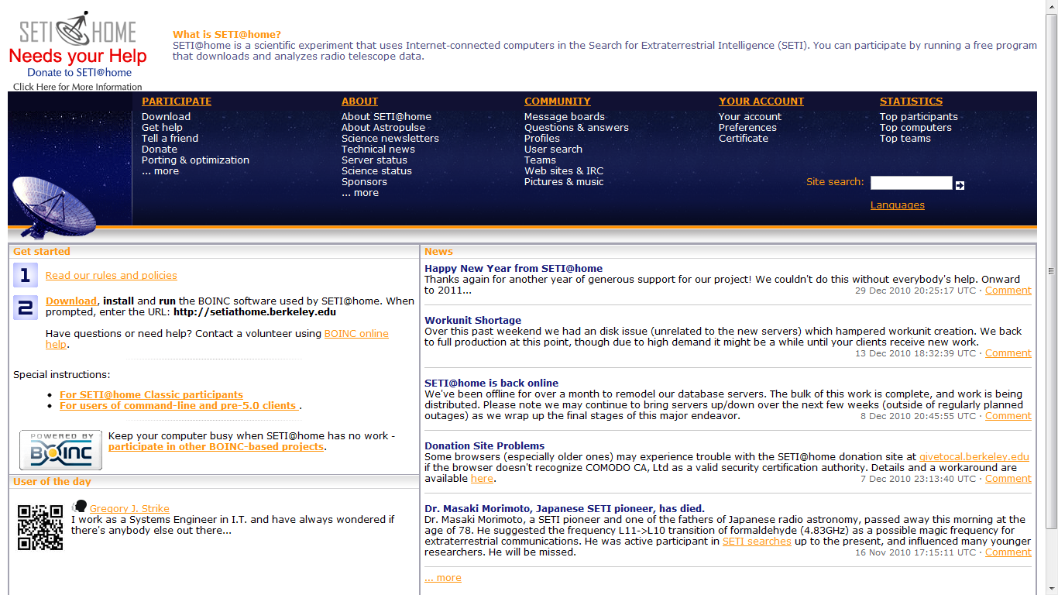This screenshot has height=595, width=1058.
Task: Open the Languages link
Action: coord(897,205)
